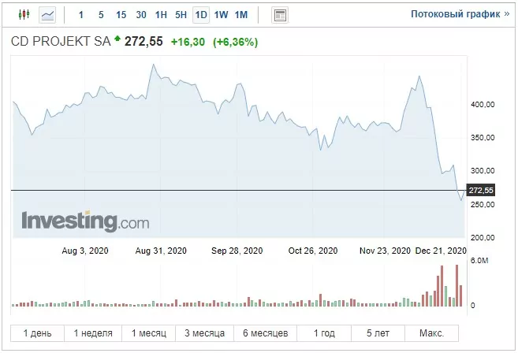Select the 1M interval

(241, 15)
